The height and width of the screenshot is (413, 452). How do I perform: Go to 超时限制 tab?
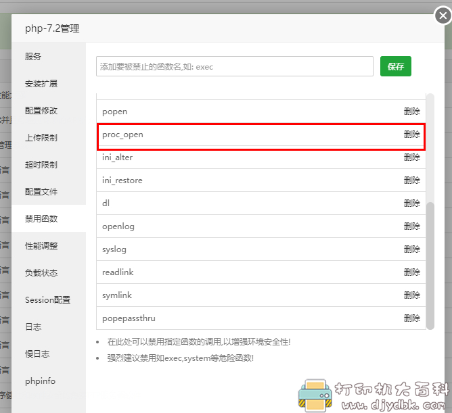(x=41, y=165)
